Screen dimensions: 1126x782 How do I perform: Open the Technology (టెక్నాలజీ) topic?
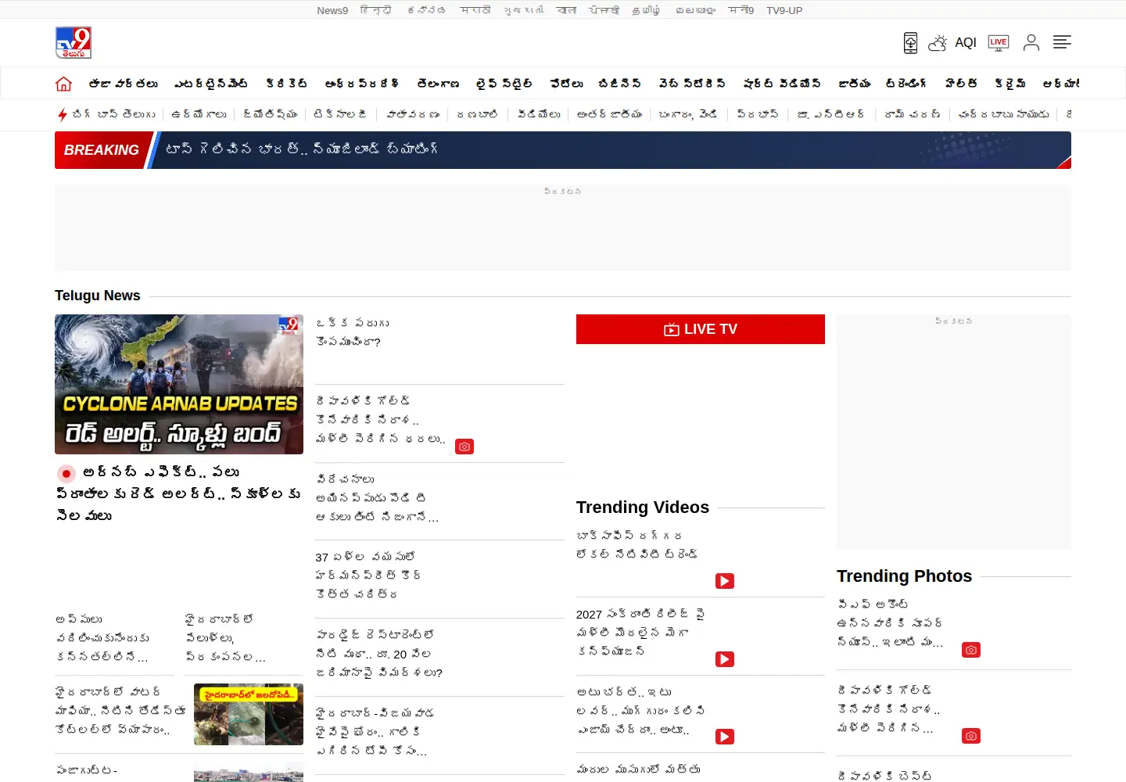coord(340,114)
